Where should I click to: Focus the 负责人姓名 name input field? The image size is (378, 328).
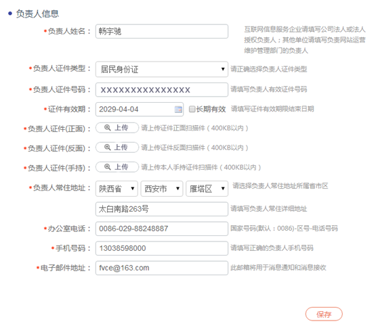(x=162, y=31)
